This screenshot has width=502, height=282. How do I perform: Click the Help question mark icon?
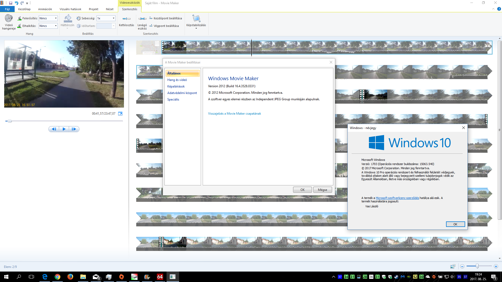tap(499, 9)
